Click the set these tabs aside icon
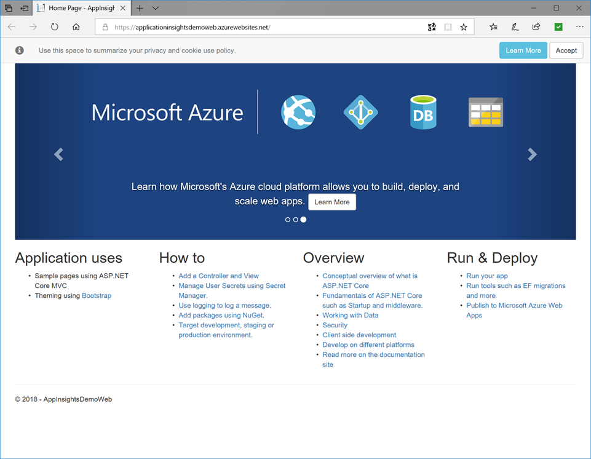 [25, 8]
